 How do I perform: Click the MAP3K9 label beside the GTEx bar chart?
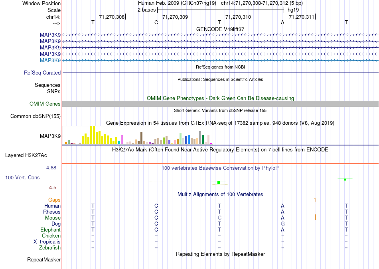coord(50,136)
